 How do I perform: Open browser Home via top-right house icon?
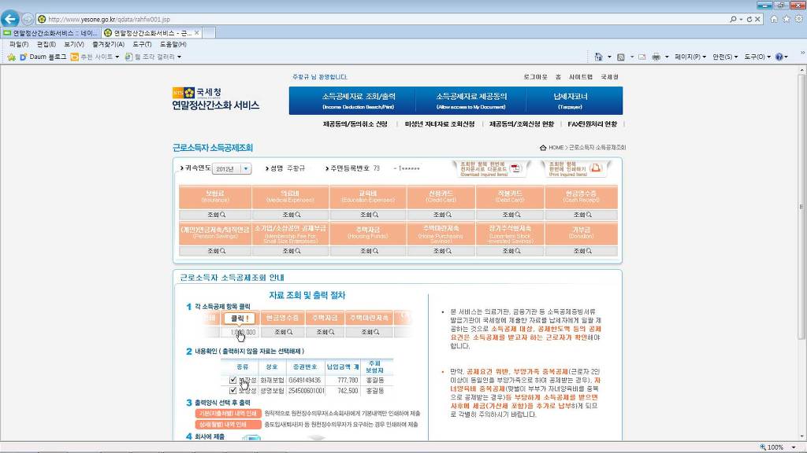point(774,19)
